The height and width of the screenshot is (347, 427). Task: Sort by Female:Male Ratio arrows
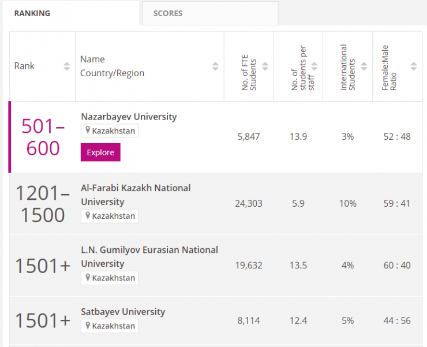point(413,66)
